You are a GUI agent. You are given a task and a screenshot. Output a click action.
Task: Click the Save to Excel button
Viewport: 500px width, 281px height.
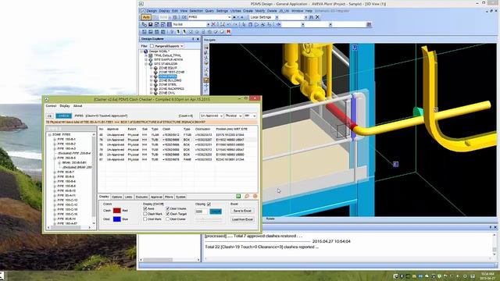pos(242,211)
